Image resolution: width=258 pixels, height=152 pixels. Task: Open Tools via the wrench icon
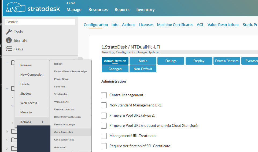coord(9,32)
